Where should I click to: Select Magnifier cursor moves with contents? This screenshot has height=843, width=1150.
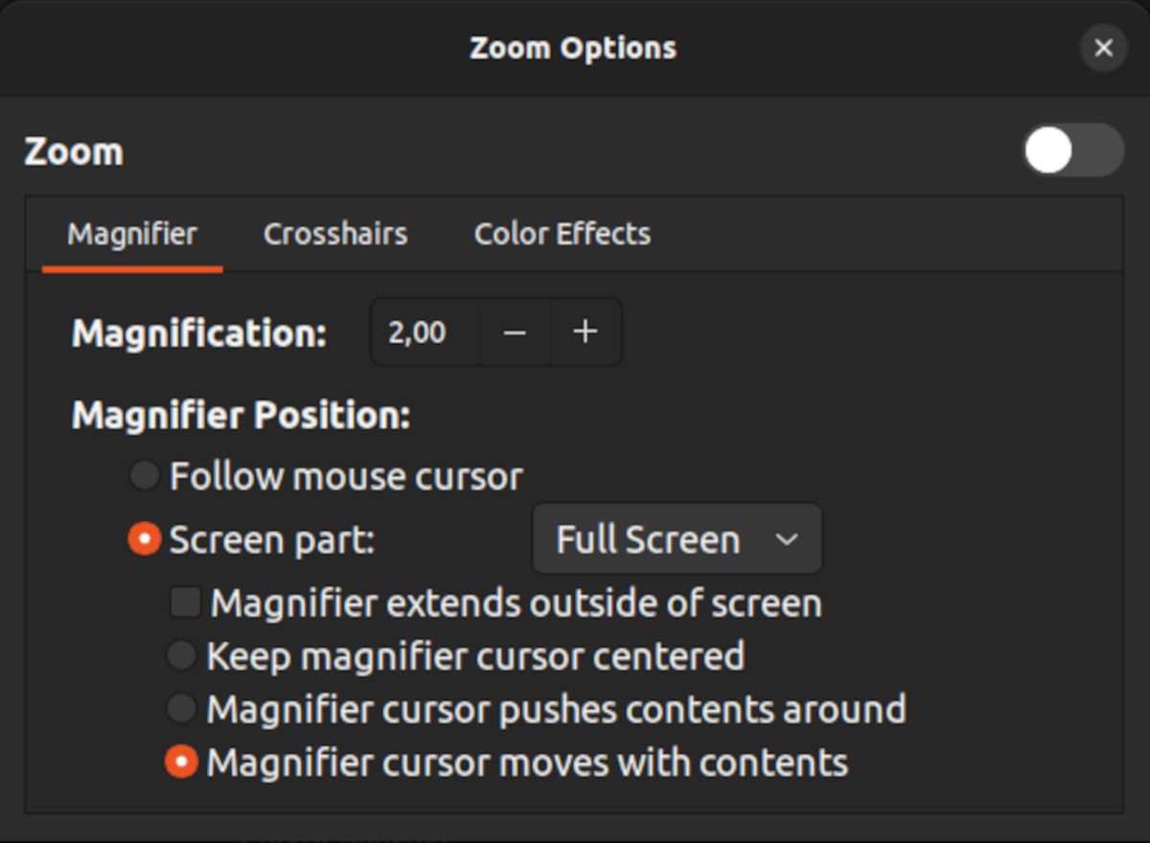pos(181,763)
